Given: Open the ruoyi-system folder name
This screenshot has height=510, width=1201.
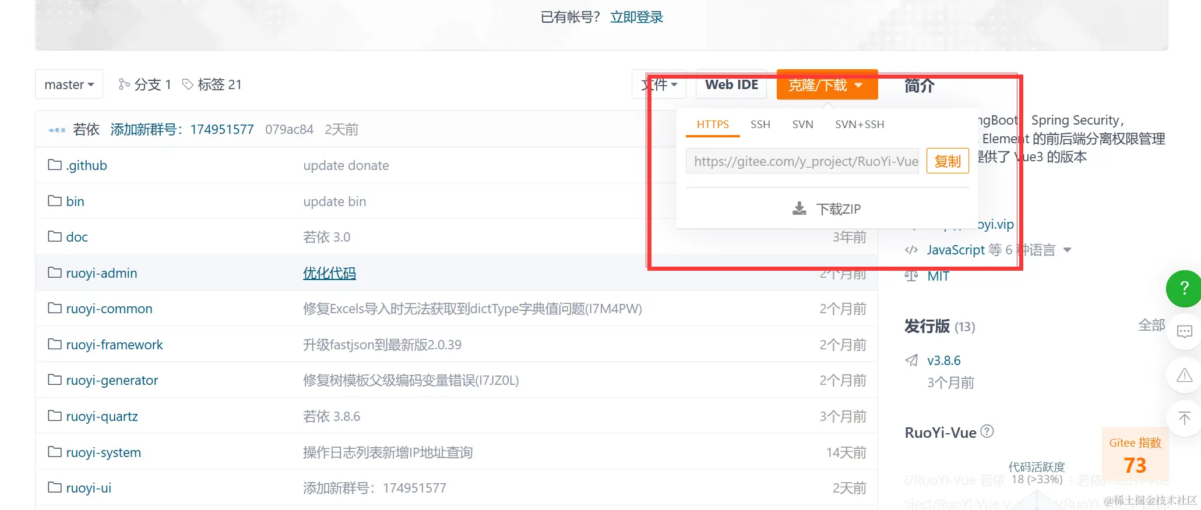Looking at the screenshot, I should pos(103,452).
